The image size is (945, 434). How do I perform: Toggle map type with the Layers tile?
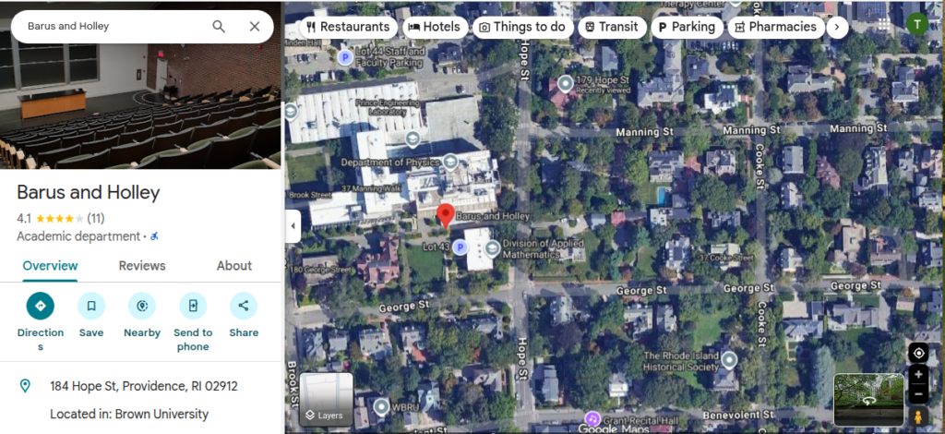(326, 399)
